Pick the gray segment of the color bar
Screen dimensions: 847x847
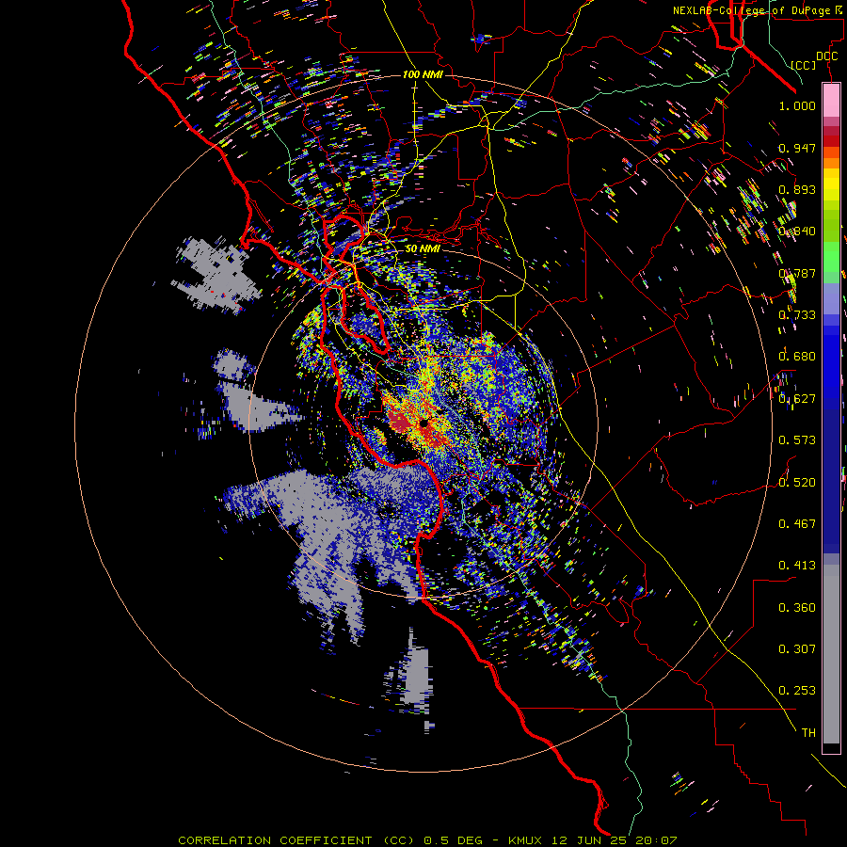pyautogui.click(x=831, y=654)
